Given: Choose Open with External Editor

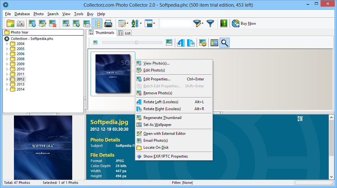Looking at the screenshot, I should [x=174, y=134].
